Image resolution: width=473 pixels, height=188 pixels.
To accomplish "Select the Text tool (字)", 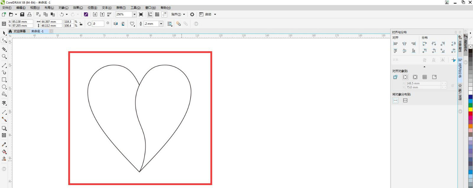I will click(4, 103).
